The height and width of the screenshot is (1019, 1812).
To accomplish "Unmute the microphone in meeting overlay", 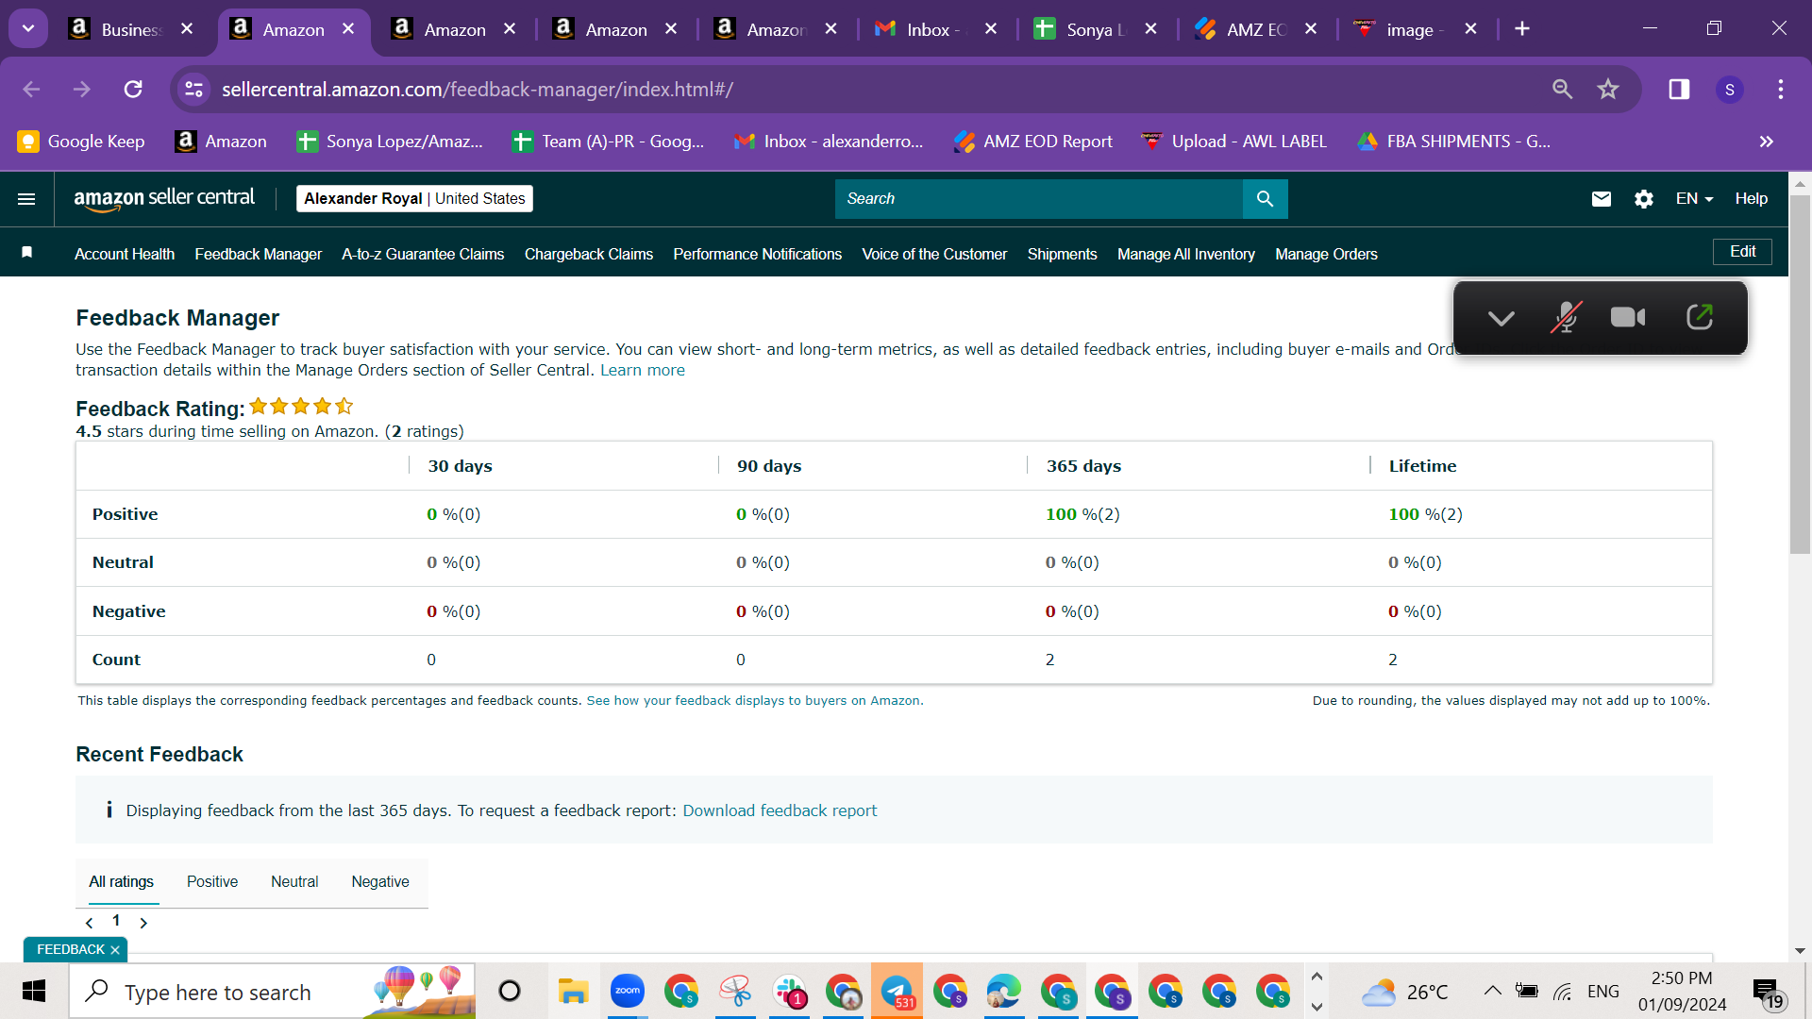I will coord(1566,318).
